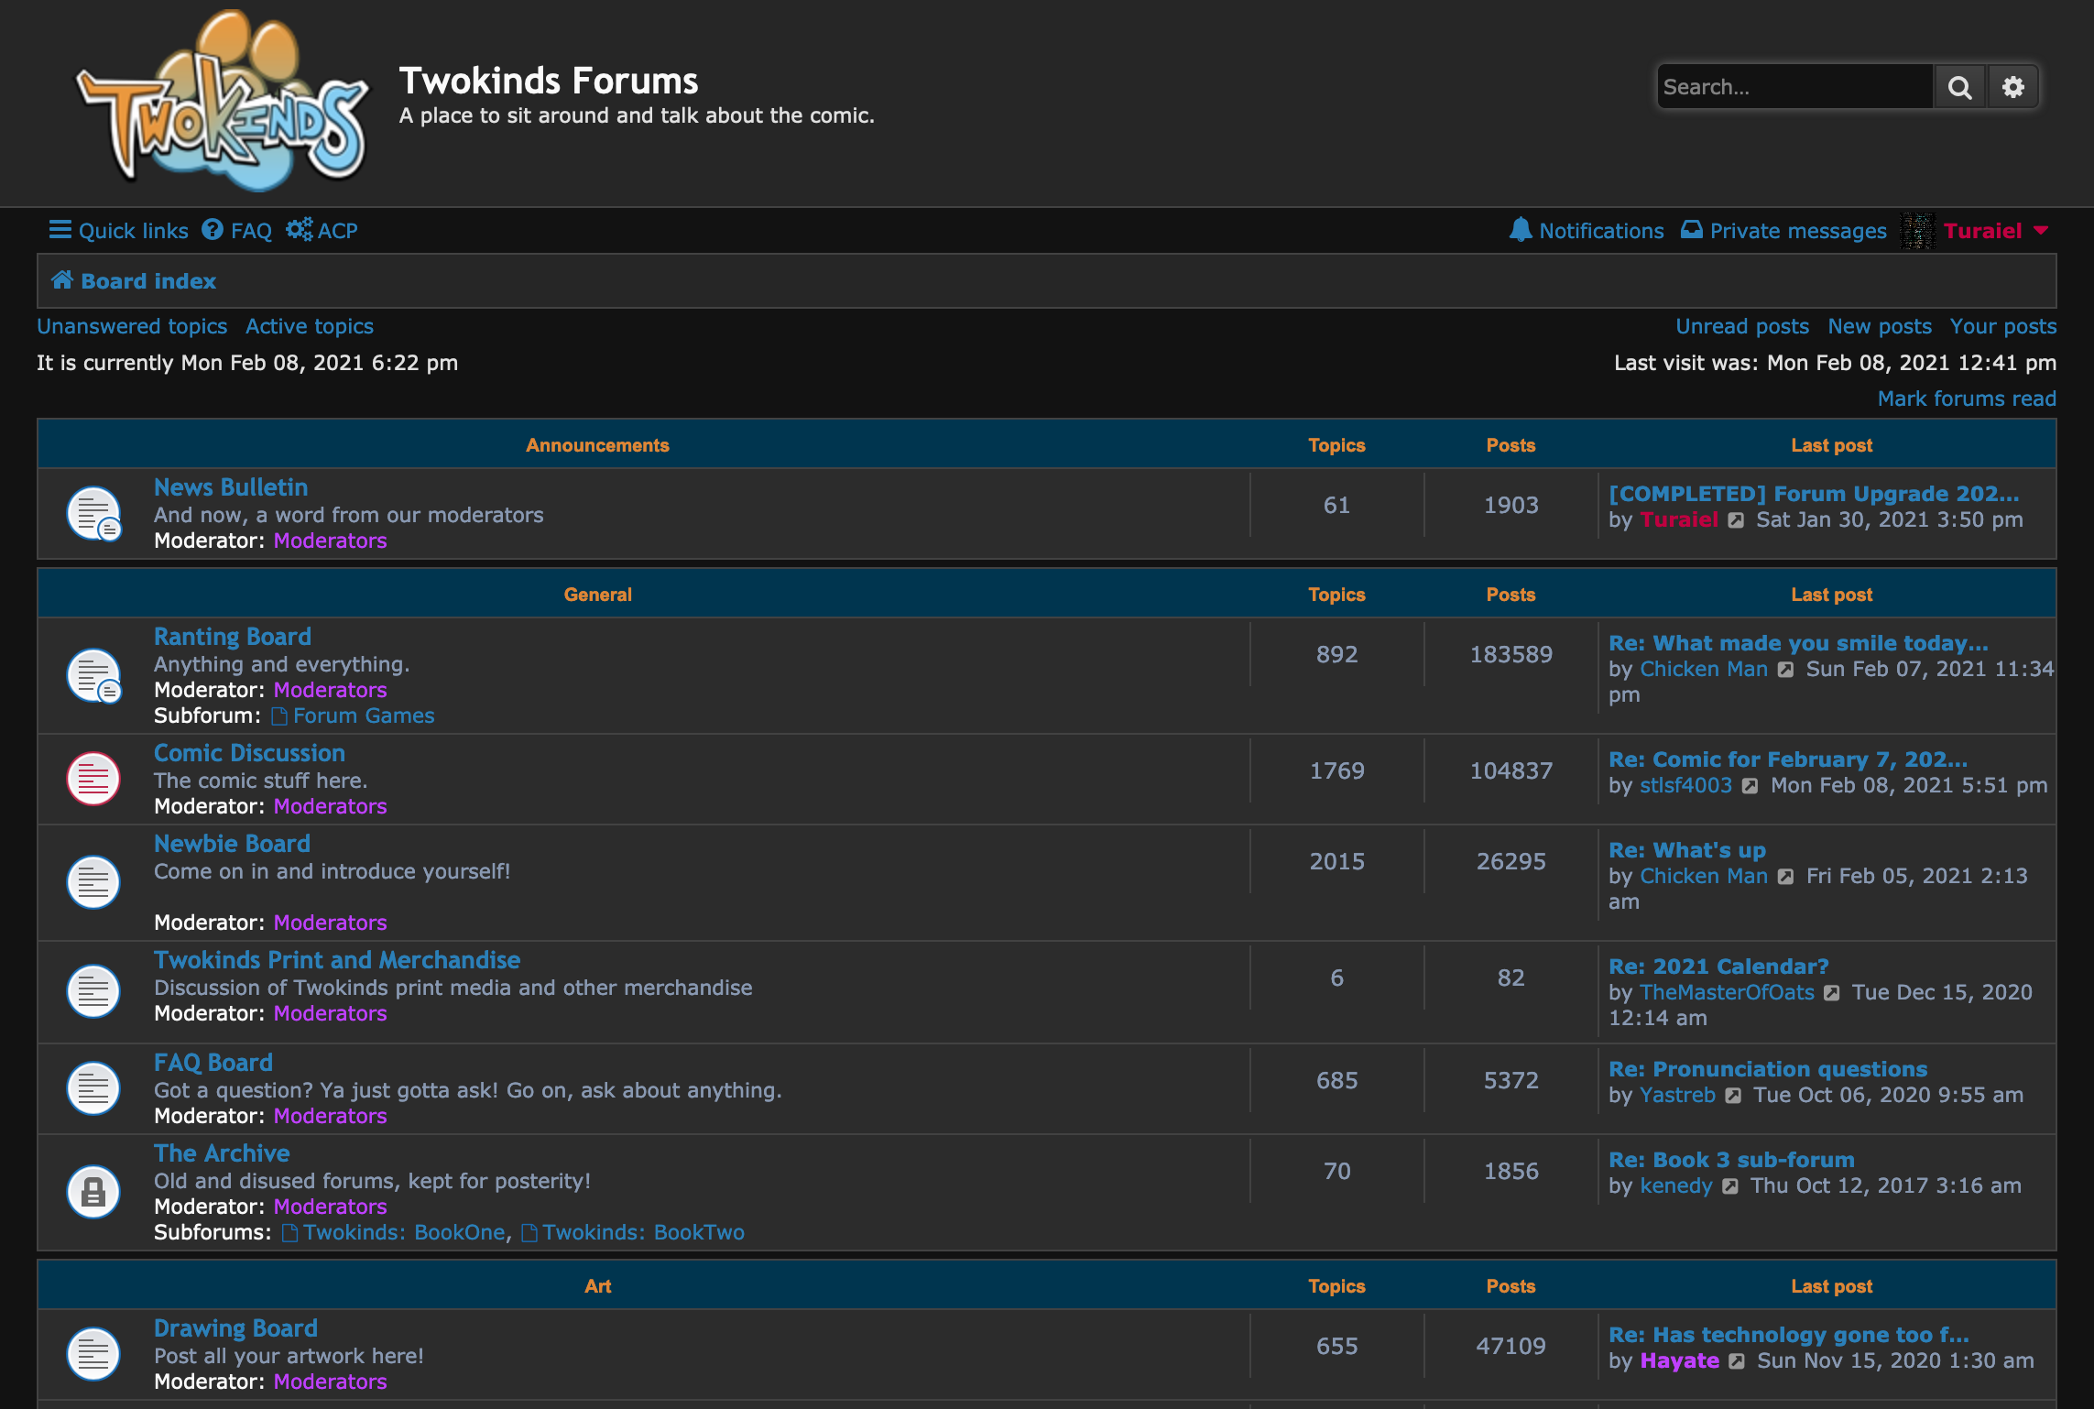The width and height of the screenshot is (2094, 1409).
Task: Click the Twokinds logo image
Action: click(223, 101)
